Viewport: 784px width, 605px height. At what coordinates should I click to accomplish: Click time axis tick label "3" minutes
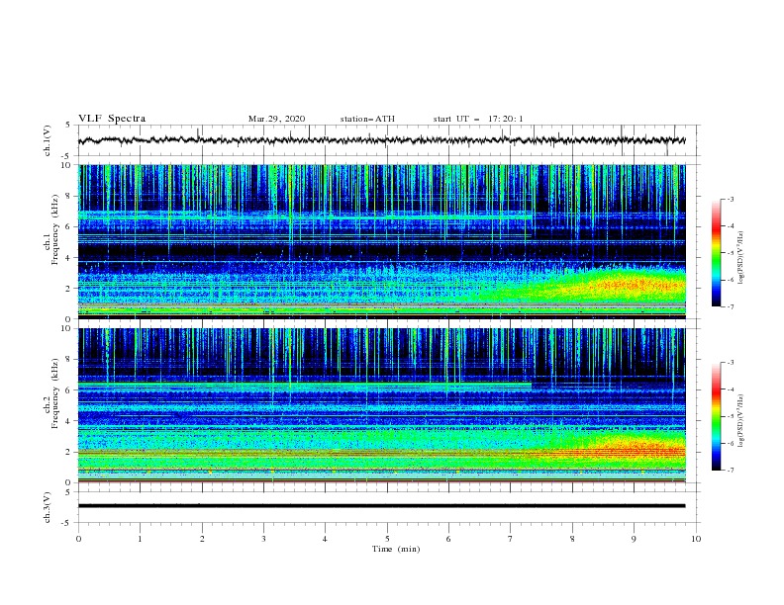coord(263,539)
